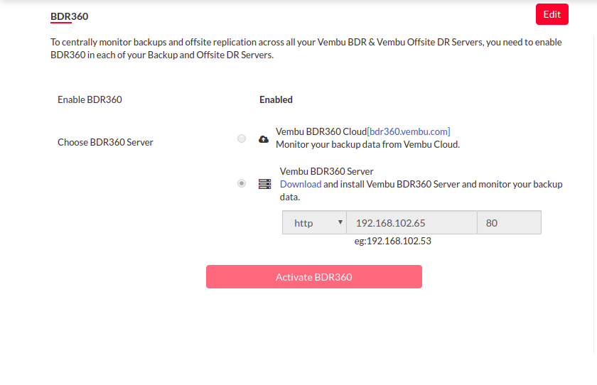The height and width of the screenshot is (385, 597).
Task: Click the BDR360 heading
Action: tap(70, 16)
